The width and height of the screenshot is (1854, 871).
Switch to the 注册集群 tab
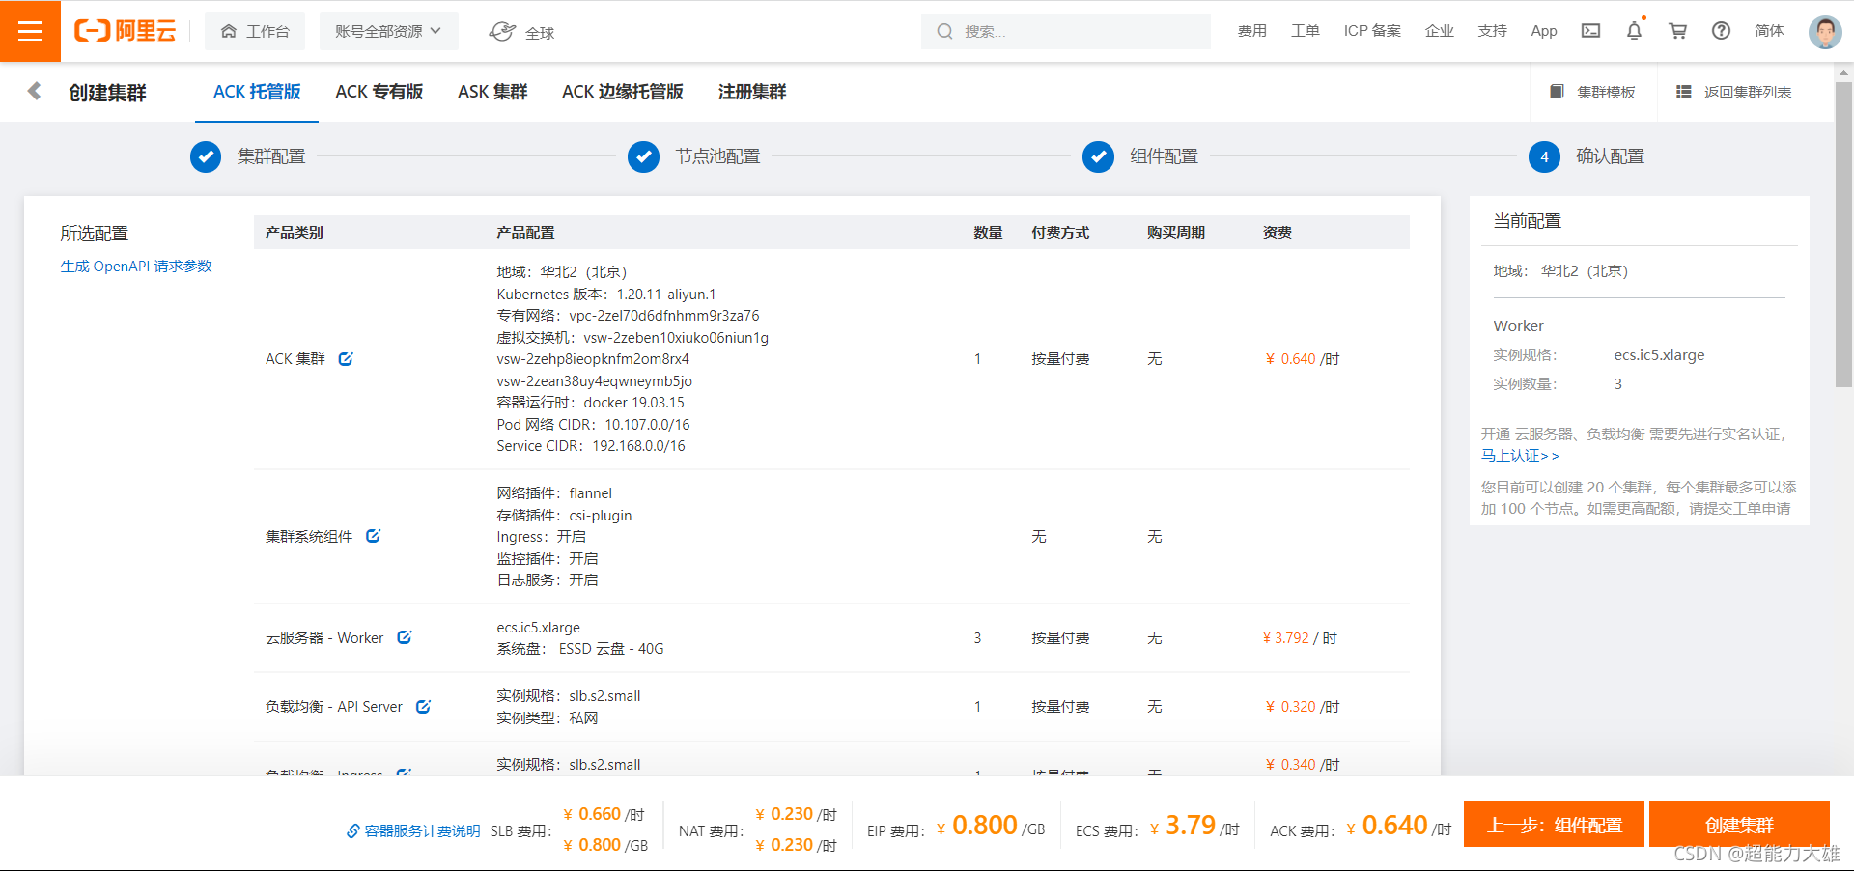point(752,92)
